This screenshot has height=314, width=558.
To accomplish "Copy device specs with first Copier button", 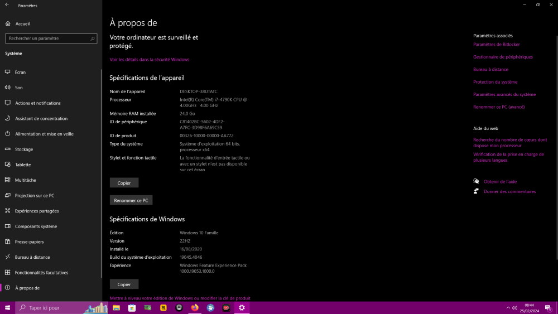I will coord(124,183).
